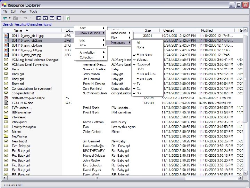
Task: Uncheck the From Name column option
Action: coord(147,55)
